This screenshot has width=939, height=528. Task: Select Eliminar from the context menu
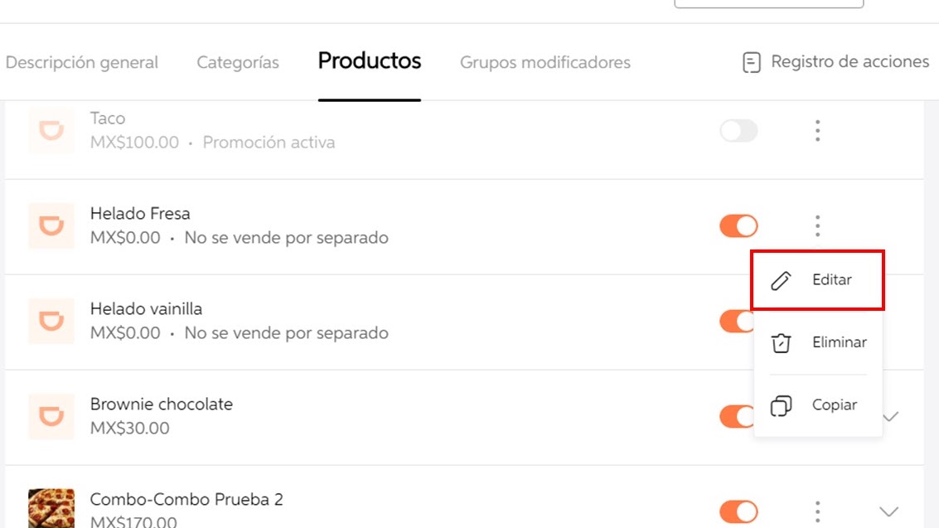click(x=839, y=342)
